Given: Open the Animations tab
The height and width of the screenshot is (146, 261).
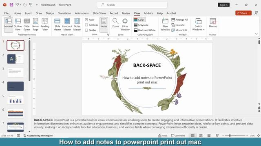Looking at the screenshot, I should [82, 13].
